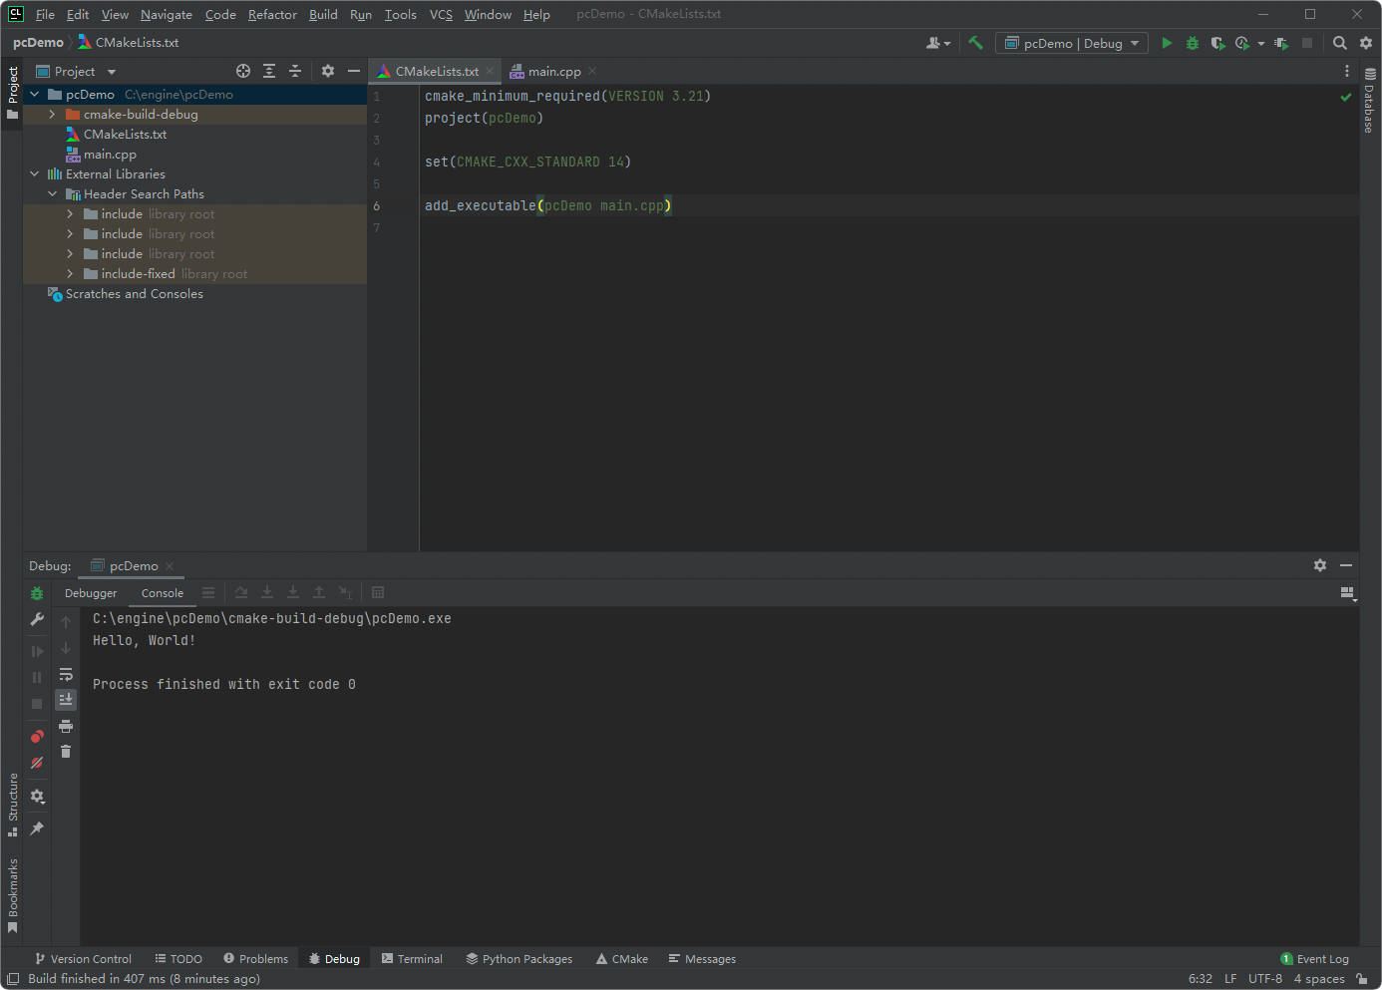This screenshot has width=1382, height=990.
Task: Close the CMakeLists.txt editor tab
Action: (x=490, y=71)
